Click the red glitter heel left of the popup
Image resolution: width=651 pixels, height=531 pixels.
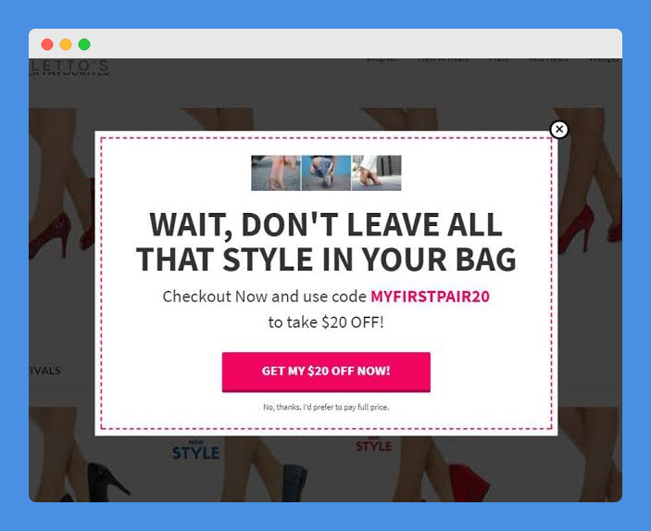coord(49,235)
